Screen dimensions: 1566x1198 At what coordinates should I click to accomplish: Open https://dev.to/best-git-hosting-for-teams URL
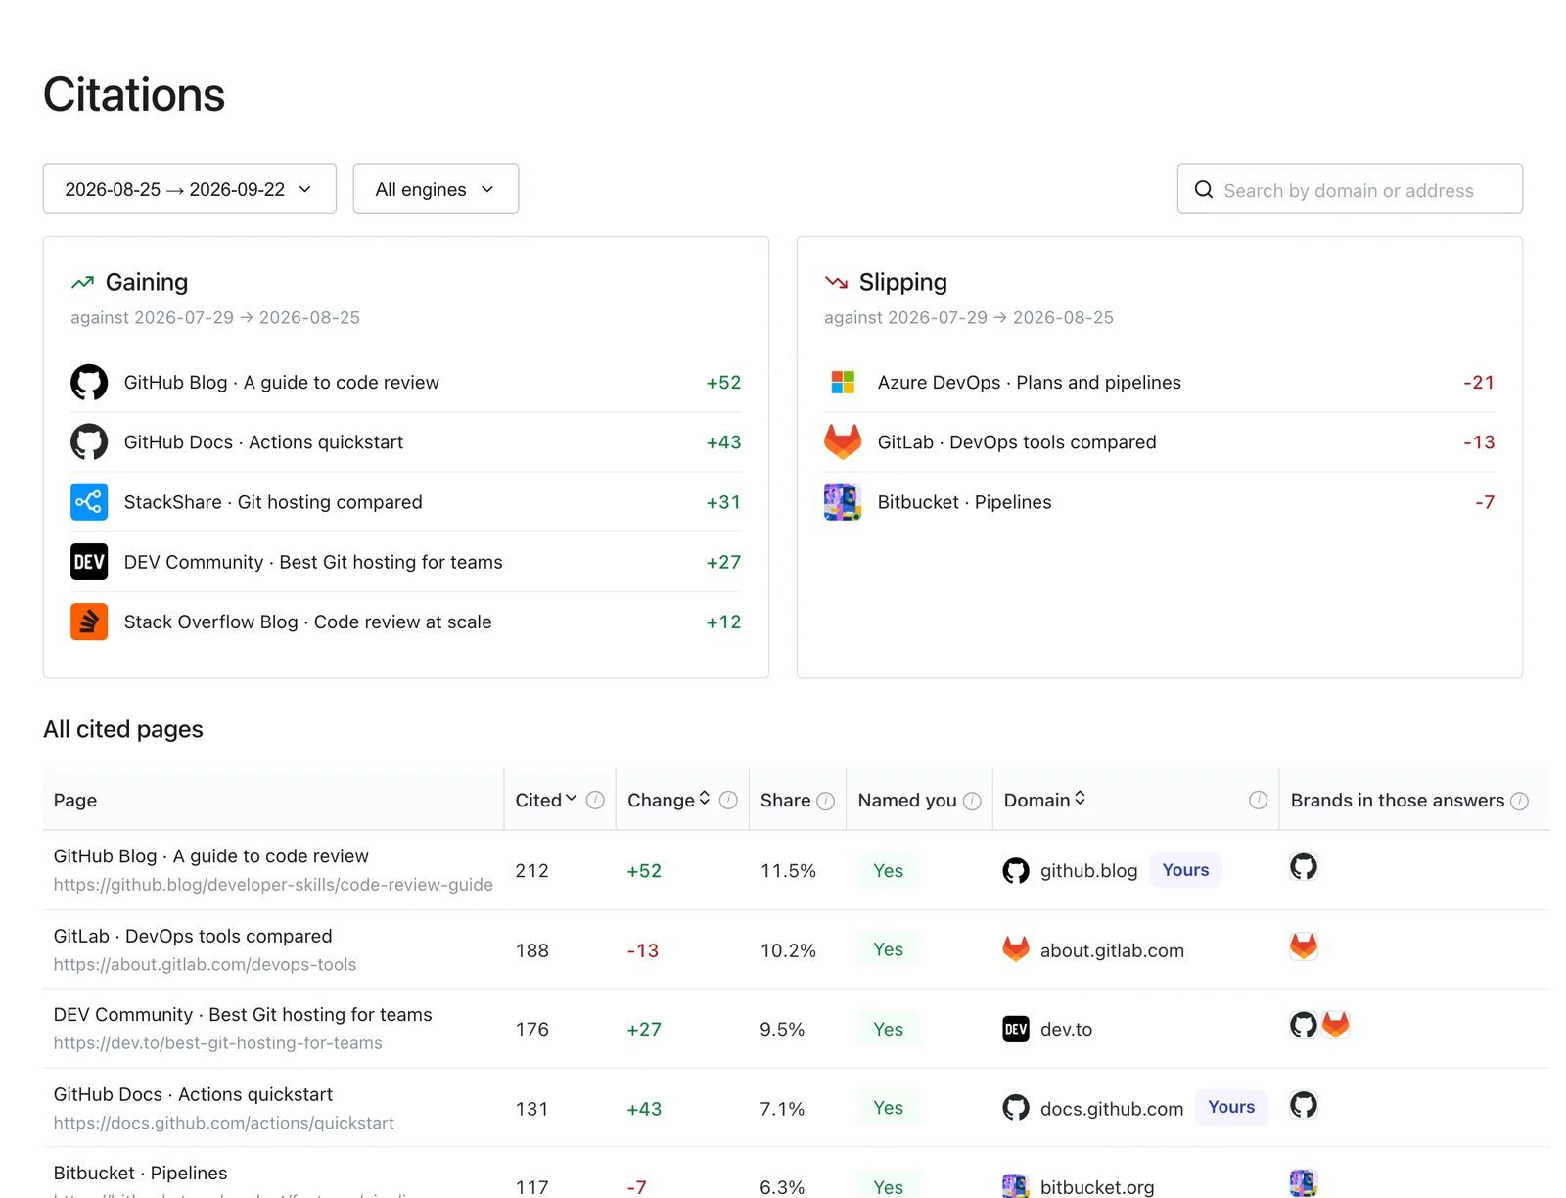pyautogui.click(x=218, y=1043)
